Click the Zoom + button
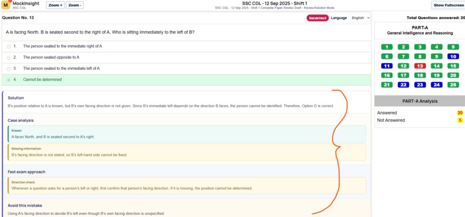This screenshot has height=217, width=465. pos(55,5)
